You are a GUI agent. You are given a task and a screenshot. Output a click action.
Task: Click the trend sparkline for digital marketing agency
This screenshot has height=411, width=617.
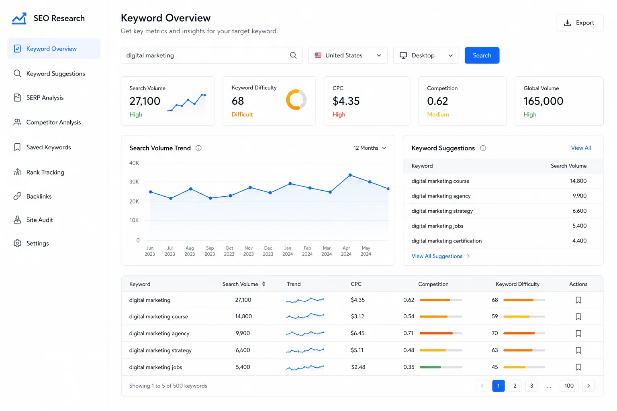pos(305,333)
